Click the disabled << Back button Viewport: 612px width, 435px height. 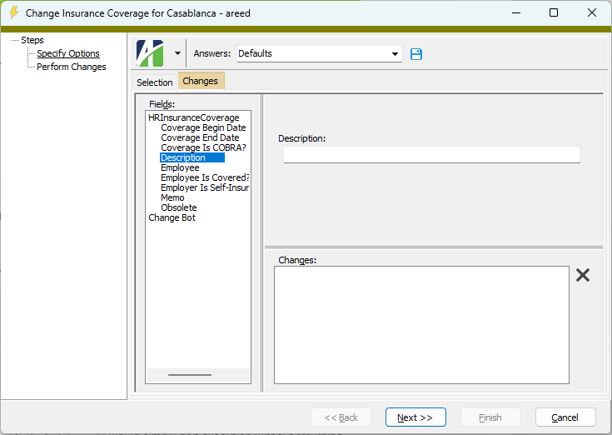tap(341, 417)
